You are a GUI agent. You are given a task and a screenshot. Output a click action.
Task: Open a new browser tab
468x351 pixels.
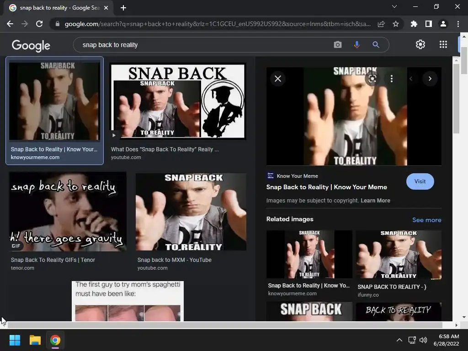[x=123, y=8]
